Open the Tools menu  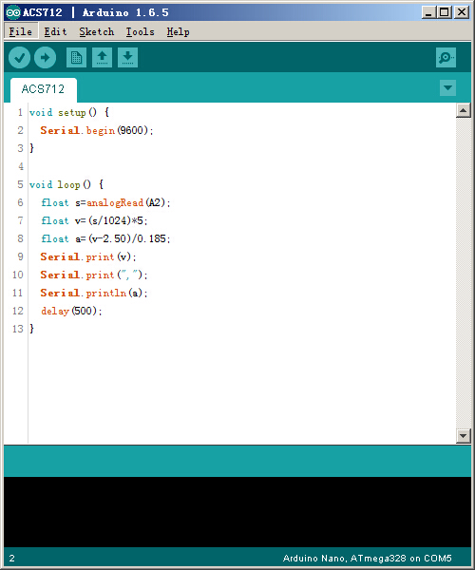click(140, 31)
